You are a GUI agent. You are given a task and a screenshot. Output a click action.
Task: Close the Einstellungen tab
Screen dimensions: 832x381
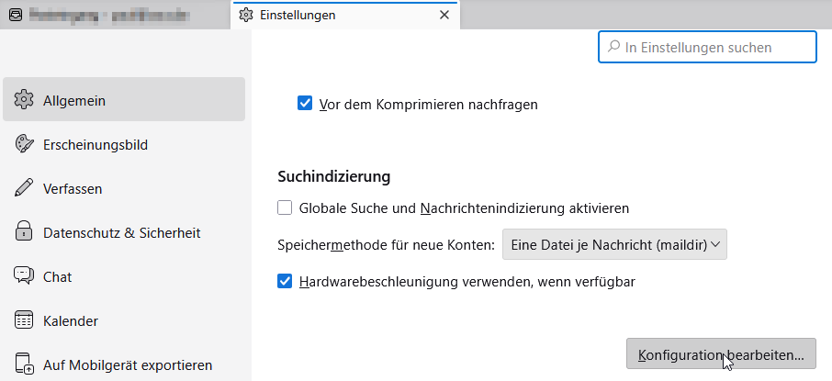[x=444, y=15]
